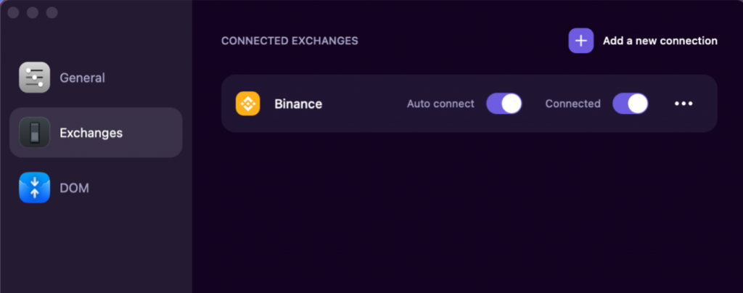
Task: Click the Connected status label
Action: pos(572,104)
